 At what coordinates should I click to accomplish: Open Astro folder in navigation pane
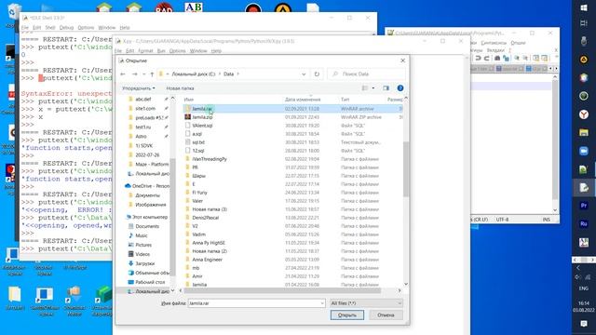pyautogui.click(x=141, y=137)
